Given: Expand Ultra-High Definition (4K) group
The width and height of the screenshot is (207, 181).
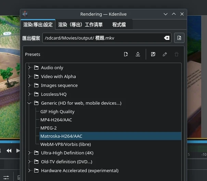Looking at the screenshot, I should 30,153.
